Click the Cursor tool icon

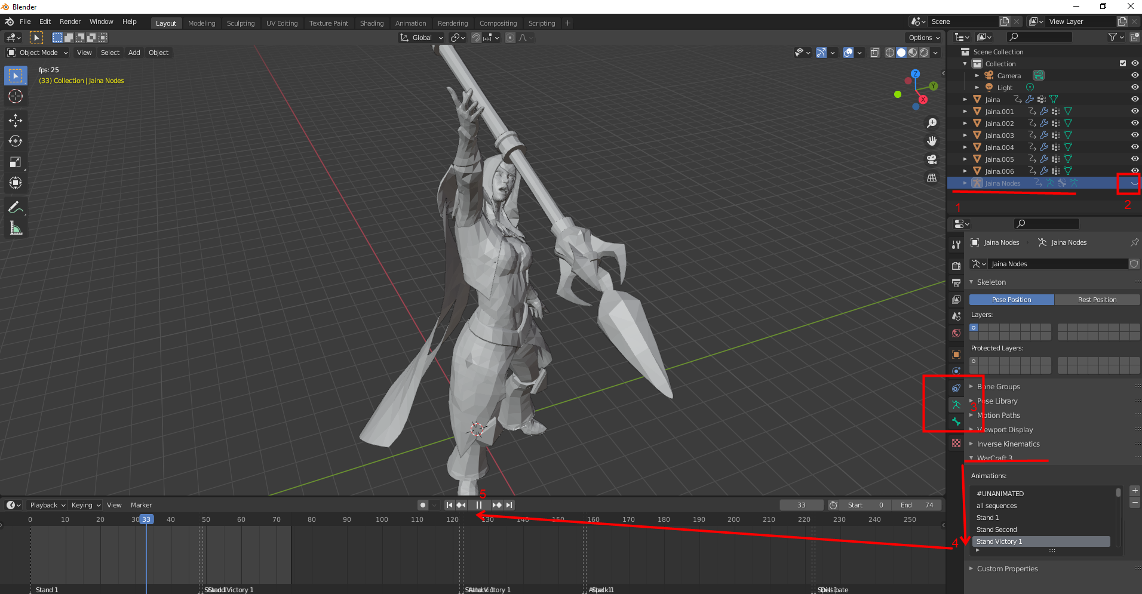[16, 97]
